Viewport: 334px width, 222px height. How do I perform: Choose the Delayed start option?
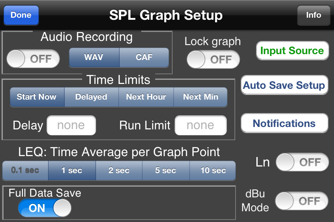[92, 97]
